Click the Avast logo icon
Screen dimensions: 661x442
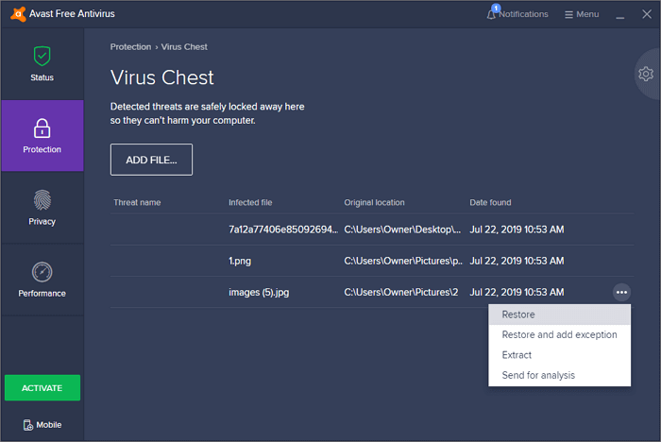[x=18, y=14]
